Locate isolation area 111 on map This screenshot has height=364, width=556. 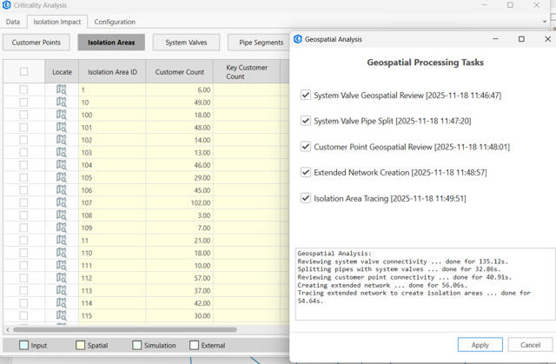coord(61,265)
